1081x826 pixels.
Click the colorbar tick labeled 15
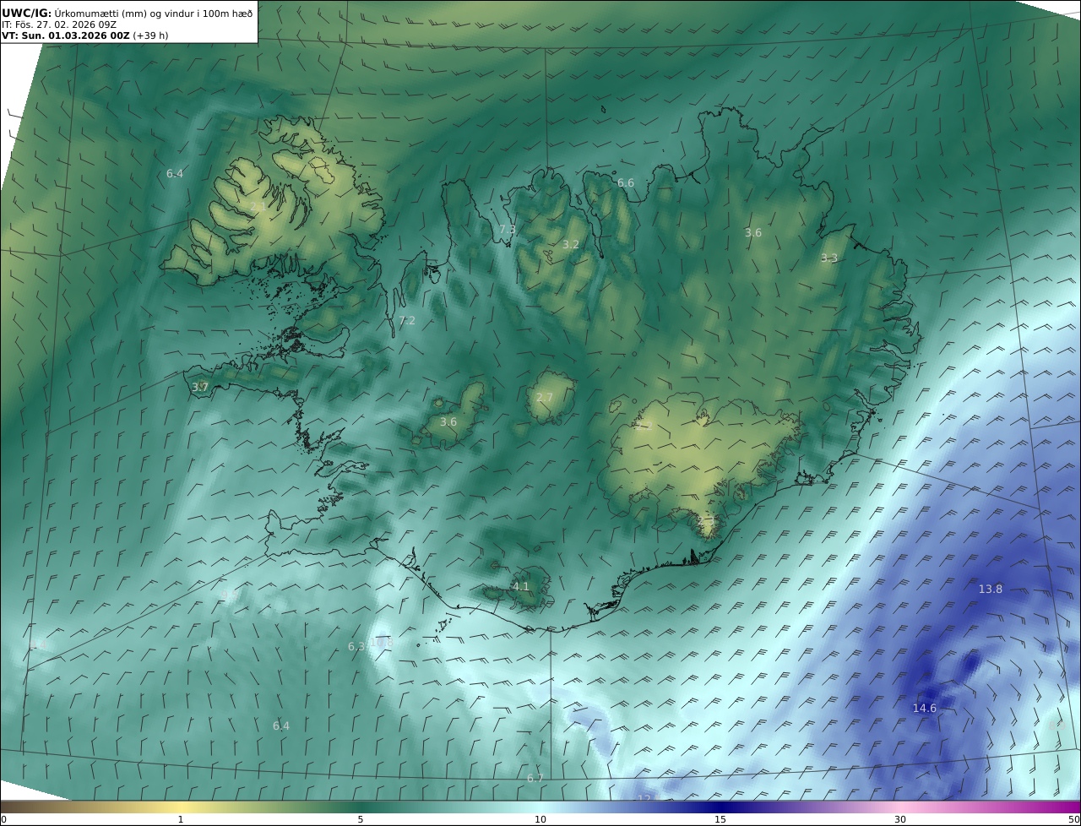point(720,819)
